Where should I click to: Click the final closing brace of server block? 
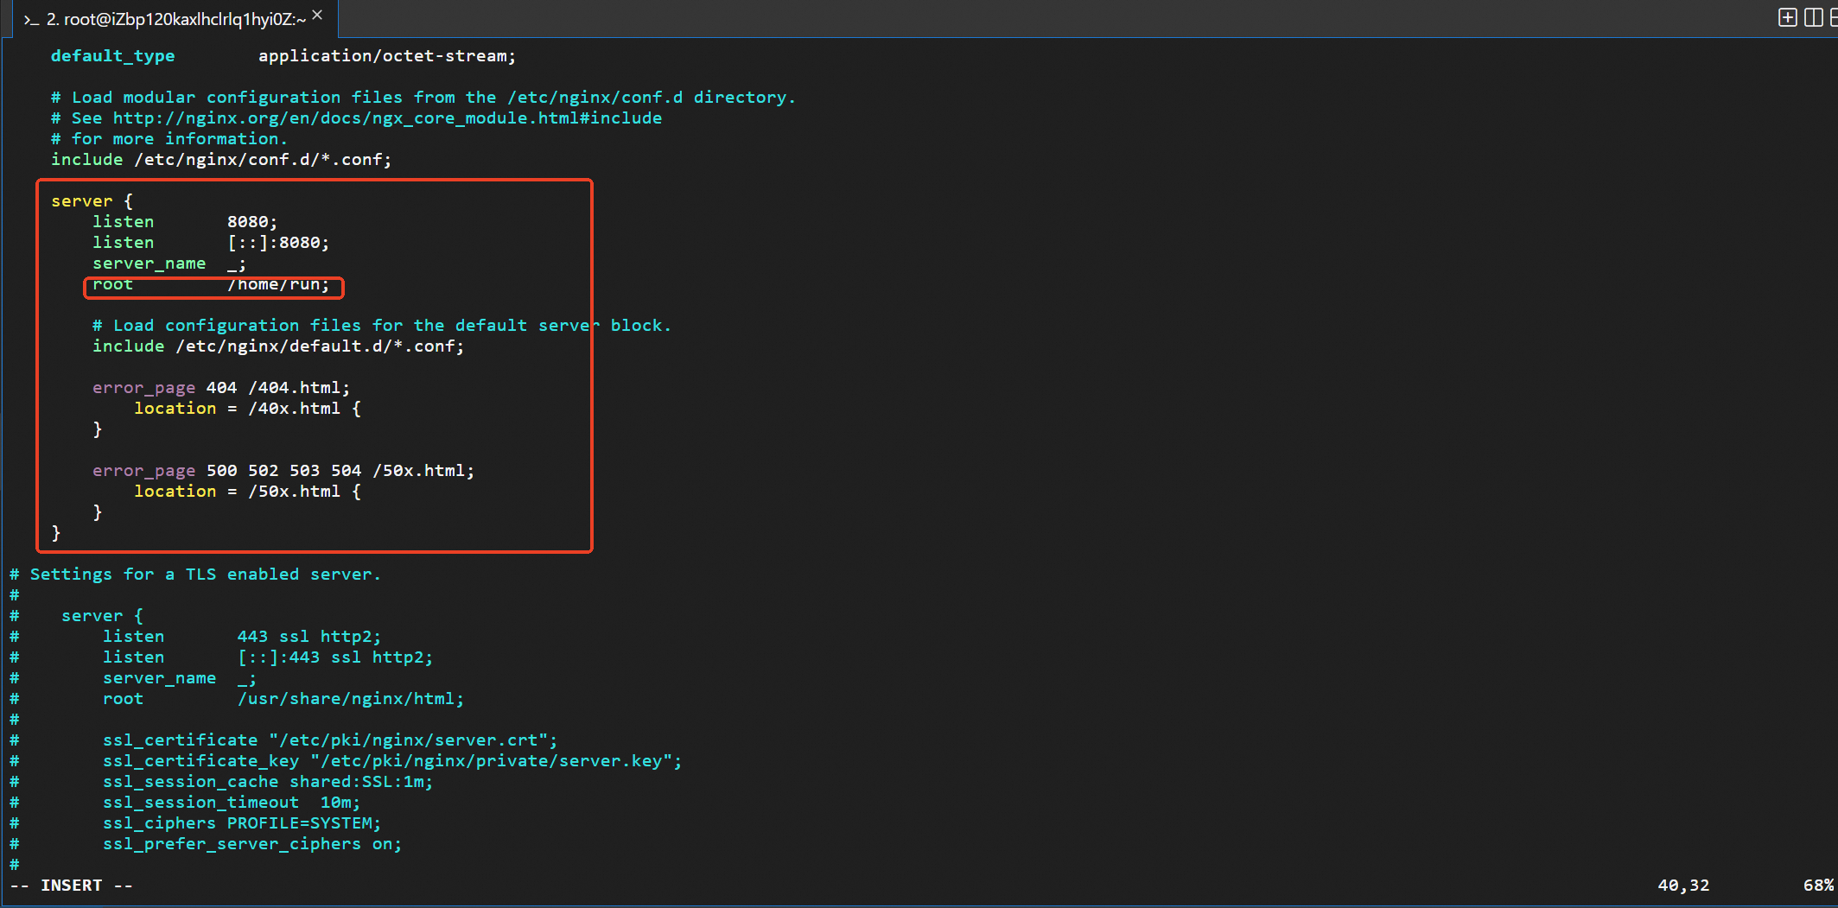[x=56, y=533]
